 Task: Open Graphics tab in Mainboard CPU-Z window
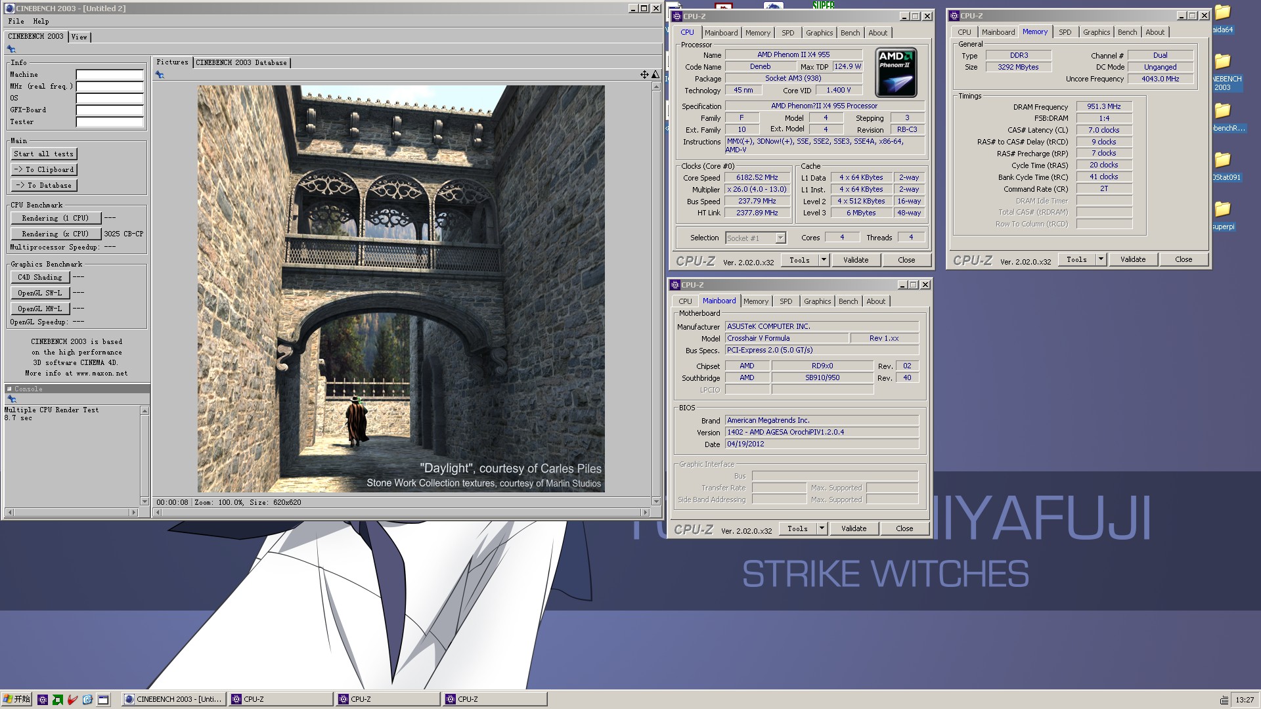pos(817,301)
